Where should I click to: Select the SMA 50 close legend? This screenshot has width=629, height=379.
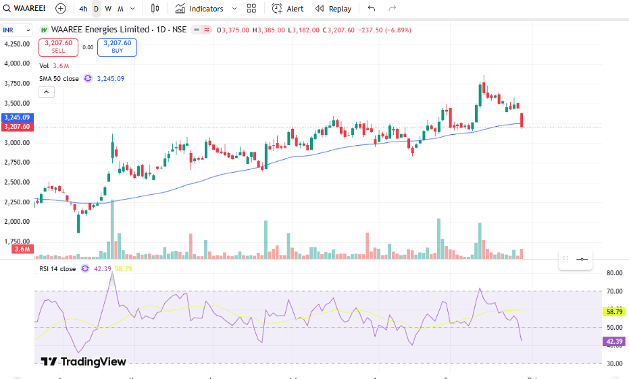point(59,79)
